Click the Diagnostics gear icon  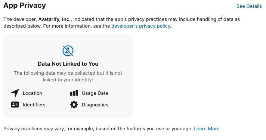pos(74,105)
